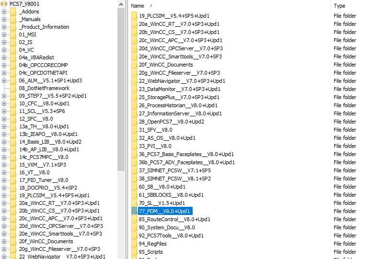Click folder icon of 19_PLCSIM__V5.4+SP5+Upd1 in file list

pos(134,16)
